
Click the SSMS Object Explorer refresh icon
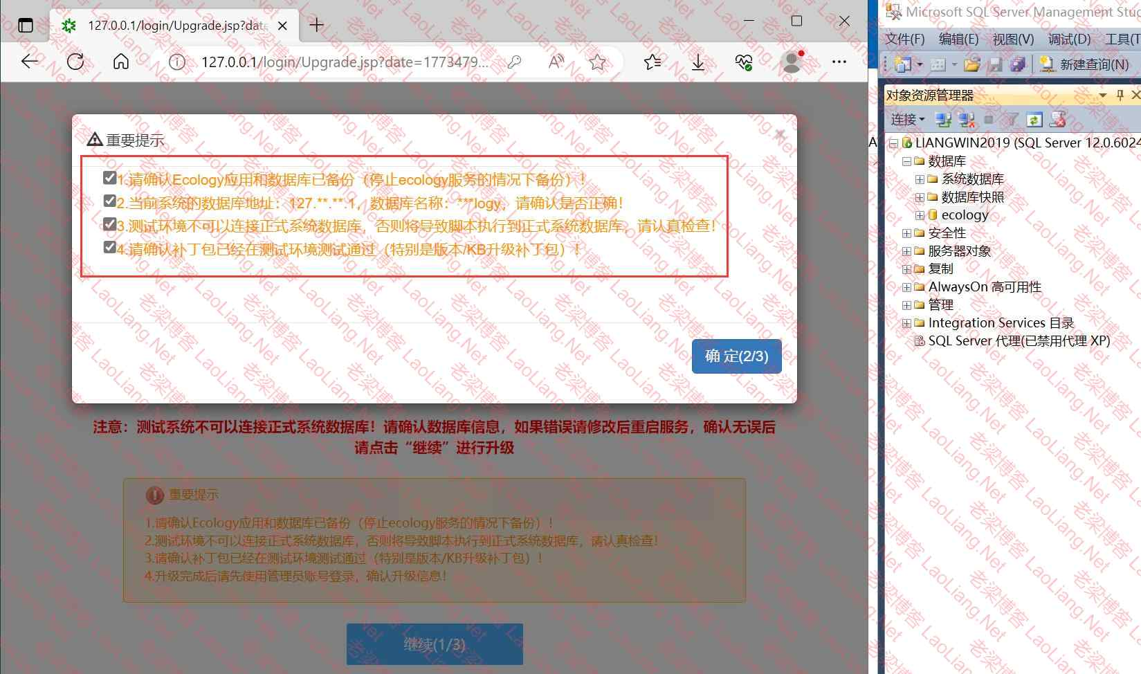[1034, 120]
